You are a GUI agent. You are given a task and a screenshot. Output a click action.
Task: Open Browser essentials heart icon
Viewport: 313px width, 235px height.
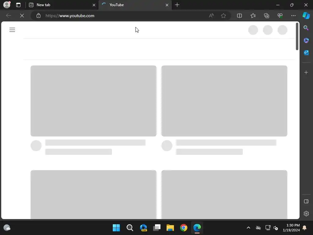click(x=280, y=16)
